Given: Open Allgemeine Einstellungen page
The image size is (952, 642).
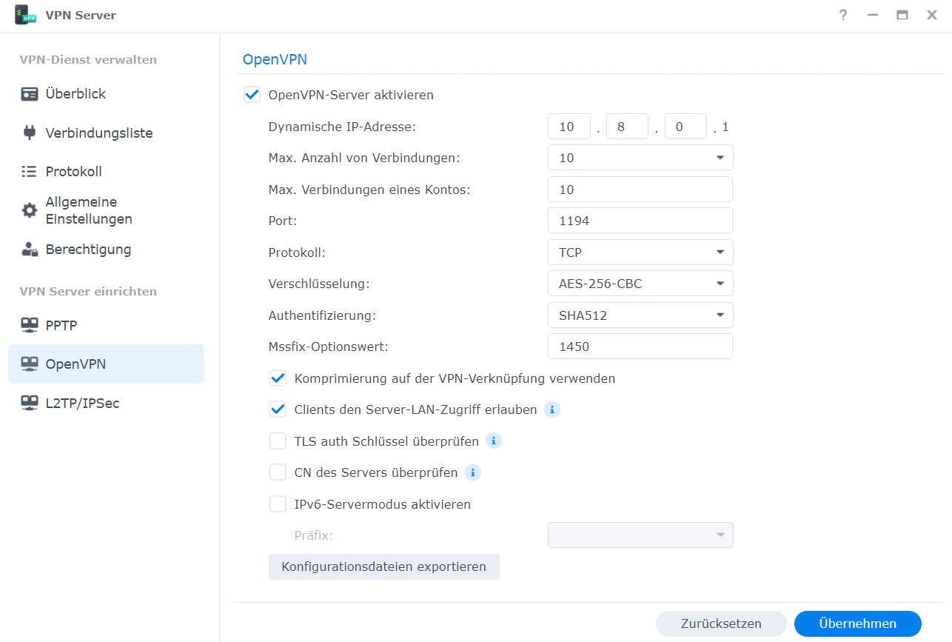Looking at the screenshot, I should [x=106, y=210].
